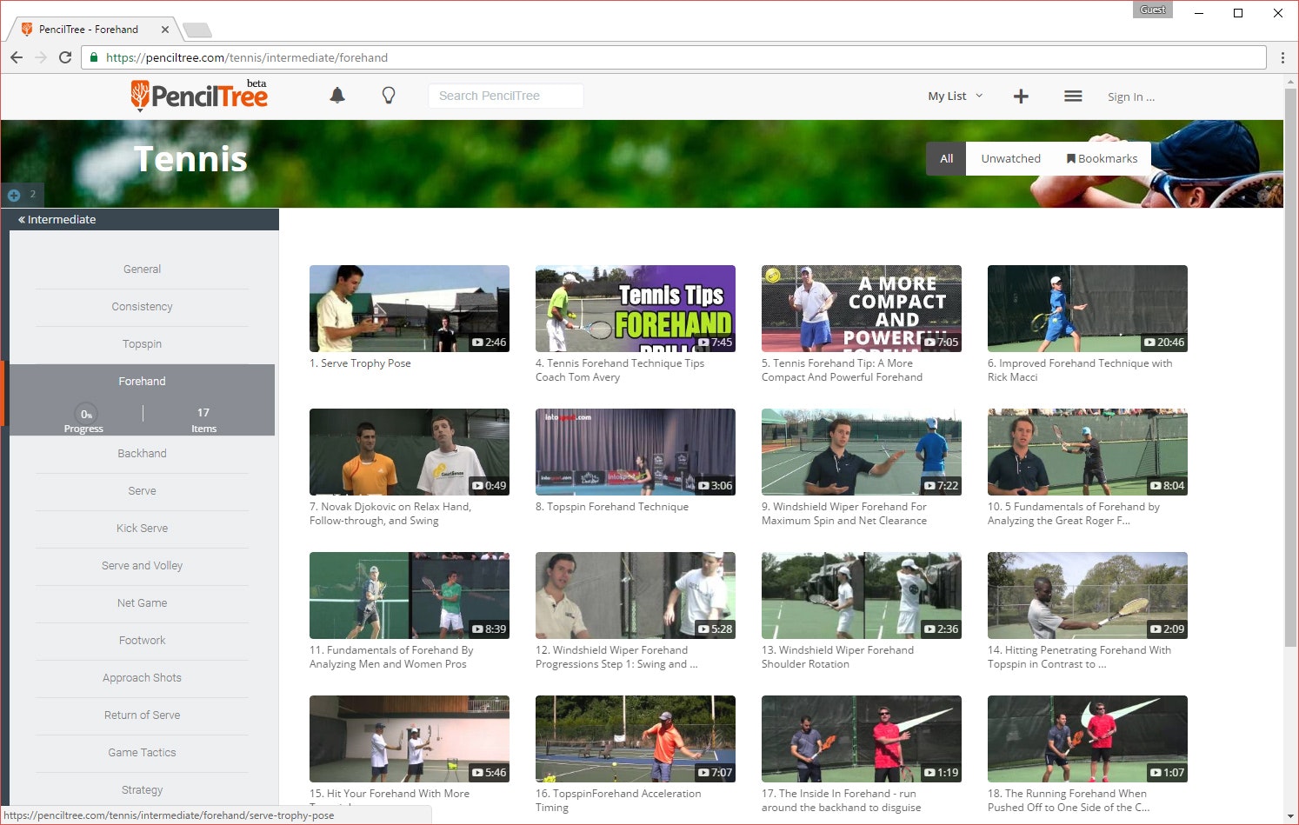The height and width of the screenshot is (825, 1299).
Task: Click title '13. Windshield Wiper Forehand Shoulder Rotation'
Action: pos(837,657)
